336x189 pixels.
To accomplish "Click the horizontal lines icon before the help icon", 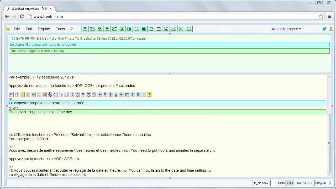I will (x=144, y=94).
